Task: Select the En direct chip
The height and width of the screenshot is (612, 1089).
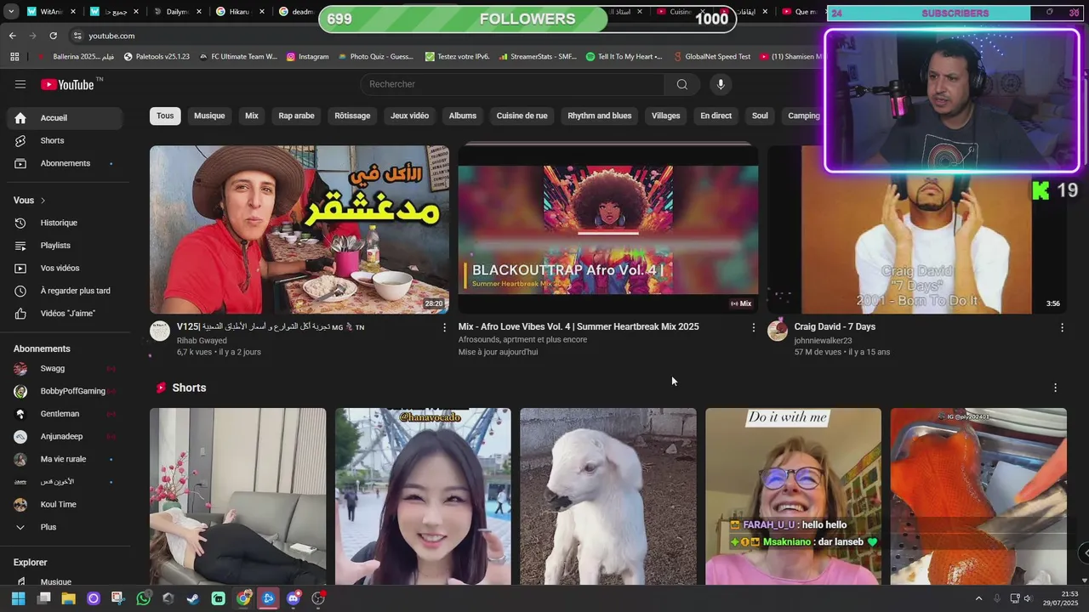Action: [716, 116]
